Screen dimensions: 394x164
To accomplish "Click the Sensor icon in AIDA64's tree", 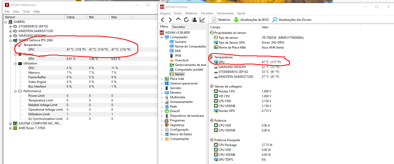I will point(172,74).
